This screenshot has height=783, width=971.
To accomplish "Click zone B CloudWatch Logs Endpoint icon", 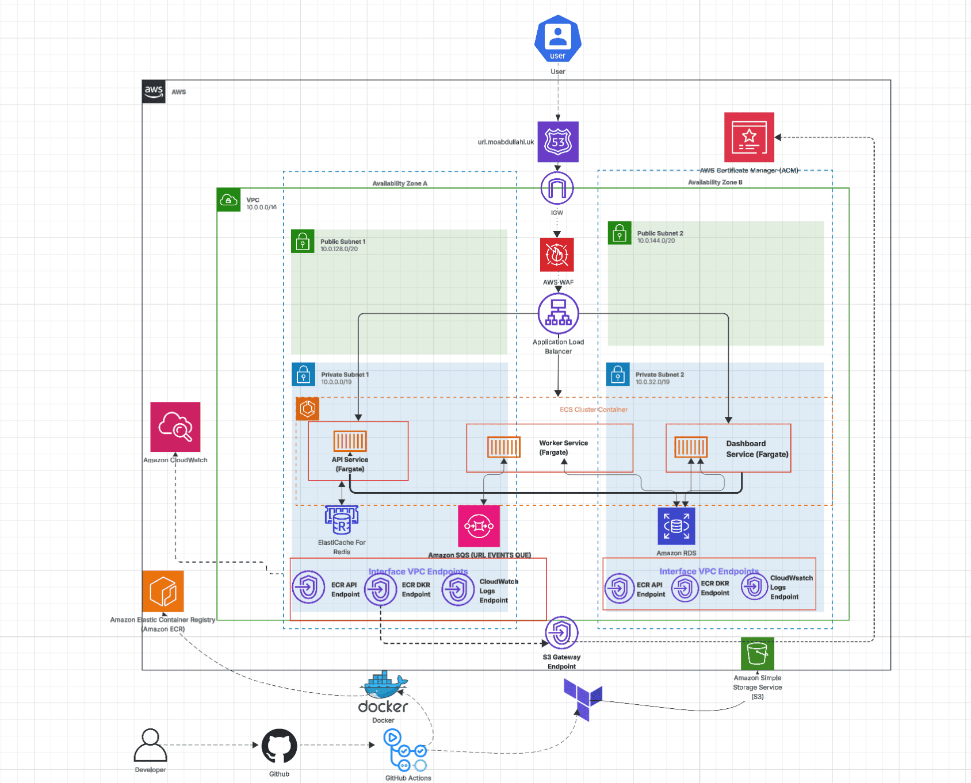I will click(x=754, y=587).
